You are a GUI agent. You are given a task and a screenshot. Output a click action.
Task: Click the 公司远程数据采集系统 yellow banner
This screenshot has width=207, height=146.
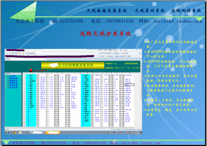click(73, 65)
